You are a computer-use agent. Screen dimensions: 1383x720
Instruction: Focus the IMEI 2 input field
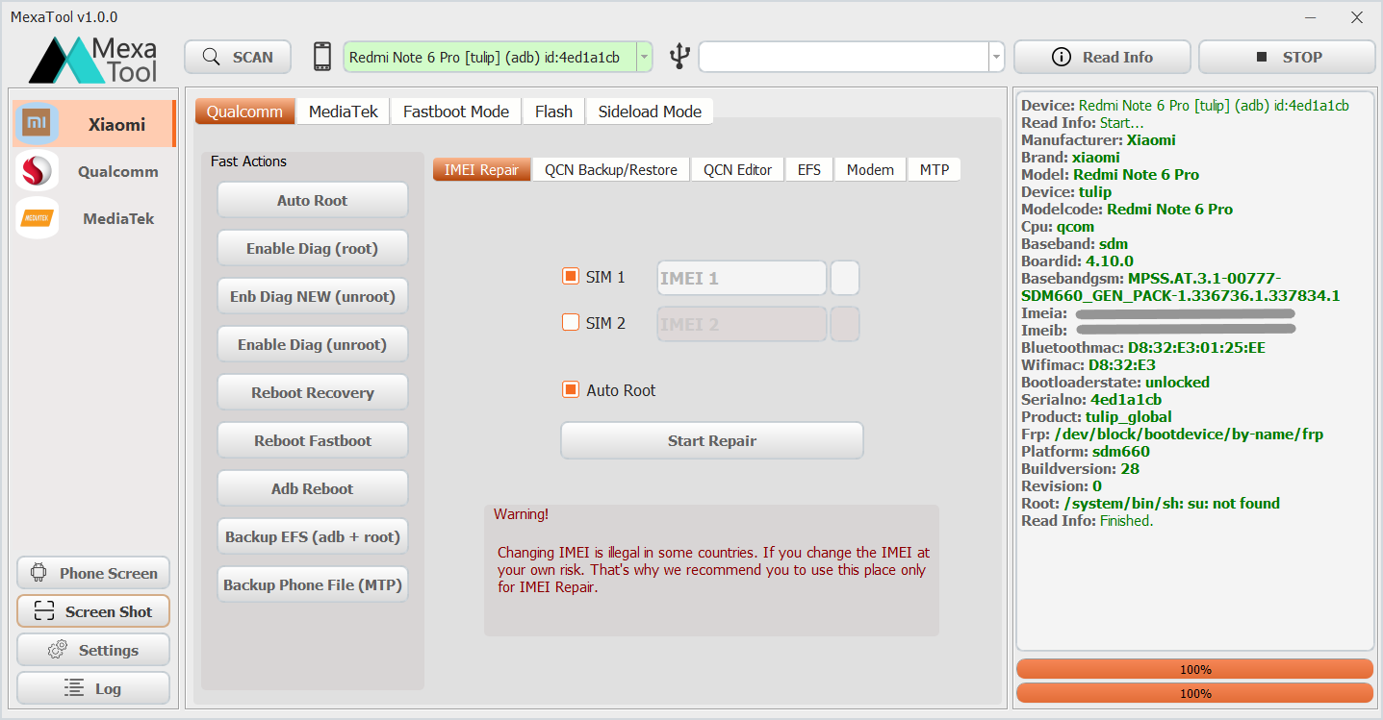742,324
